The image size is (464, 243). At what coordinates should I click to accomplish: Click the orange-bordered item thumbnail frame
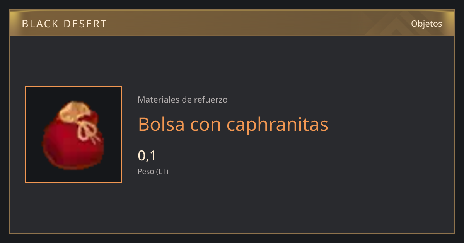click(73, 135)
